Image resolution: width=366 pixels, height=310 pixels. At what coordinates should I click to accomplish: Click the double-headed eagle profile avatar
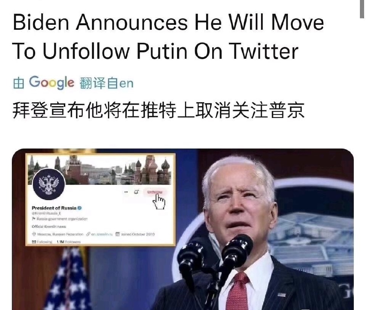tap(48, 184)
